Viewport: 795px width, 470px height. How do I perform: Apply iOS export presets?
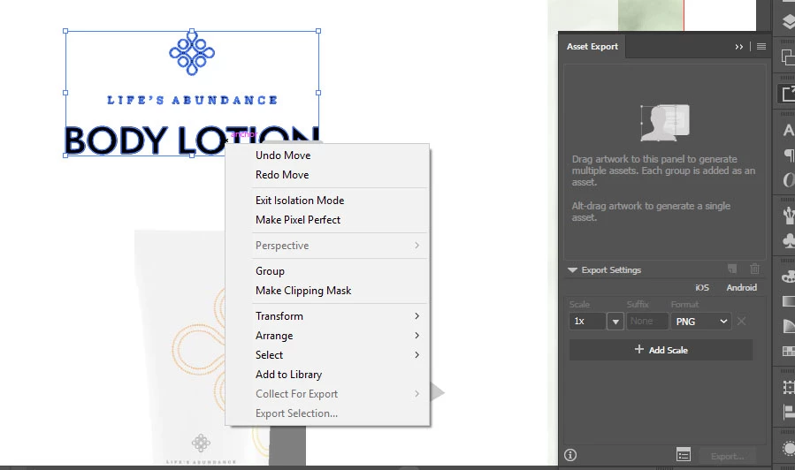(x=702, y=288)
